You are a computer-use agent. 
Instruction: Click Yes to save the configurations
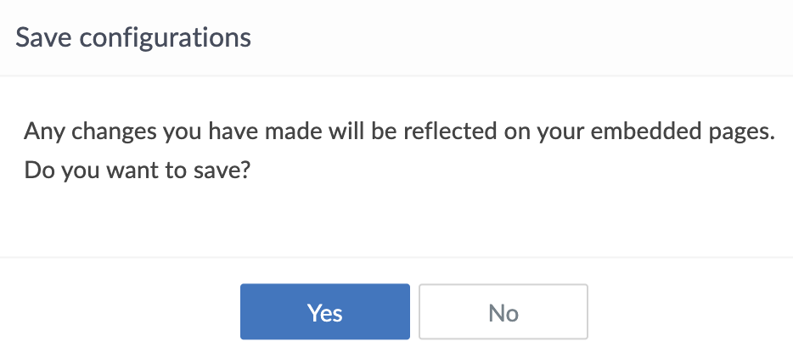tap(324, 312)
